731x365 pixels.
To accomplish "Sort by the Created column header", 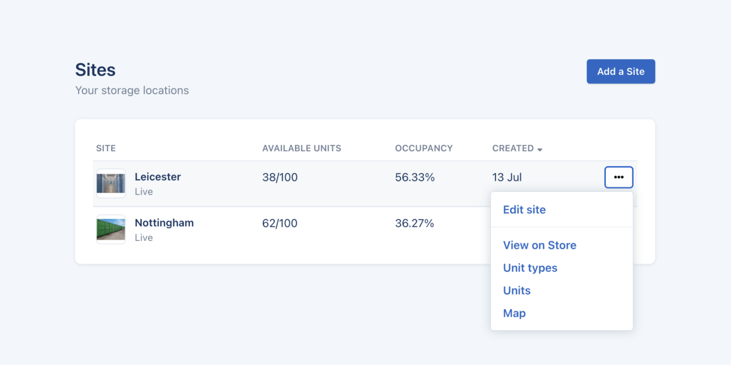I will [x=513, y=148].
